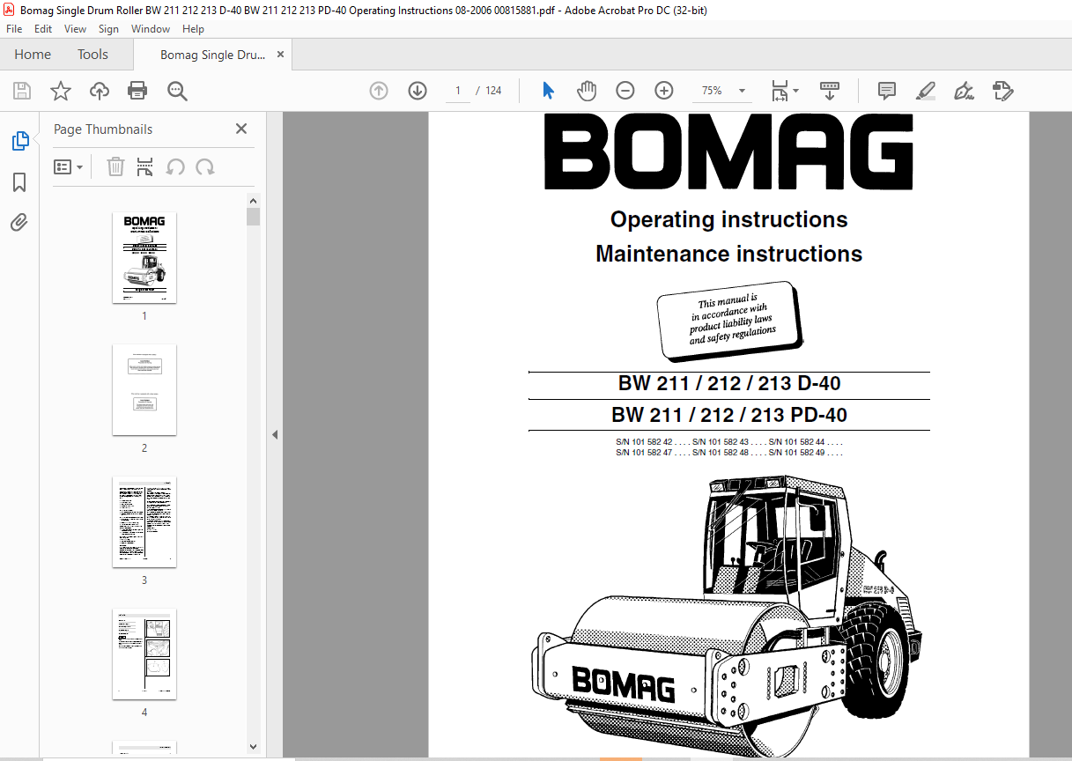The width and height of the screenshot is (1072, 761).
Task: Activate the Selection arrow tool
Action: 548,91
